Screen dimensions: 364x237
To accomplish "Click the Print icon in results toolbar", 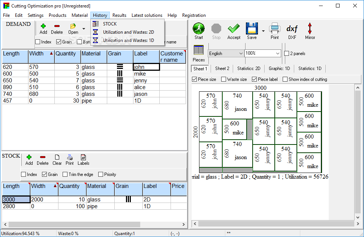I will (x=275, y=28).
